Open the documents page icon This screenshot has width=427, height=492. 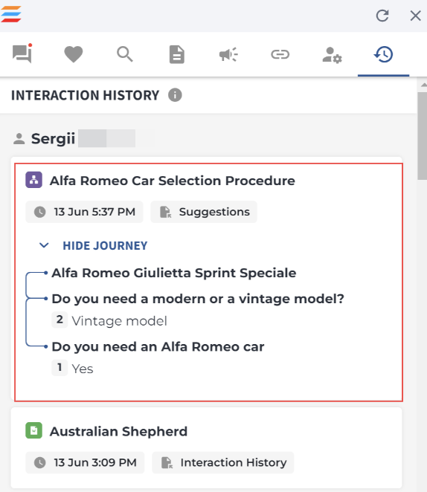pyautogui.click(x=177, y=54)
